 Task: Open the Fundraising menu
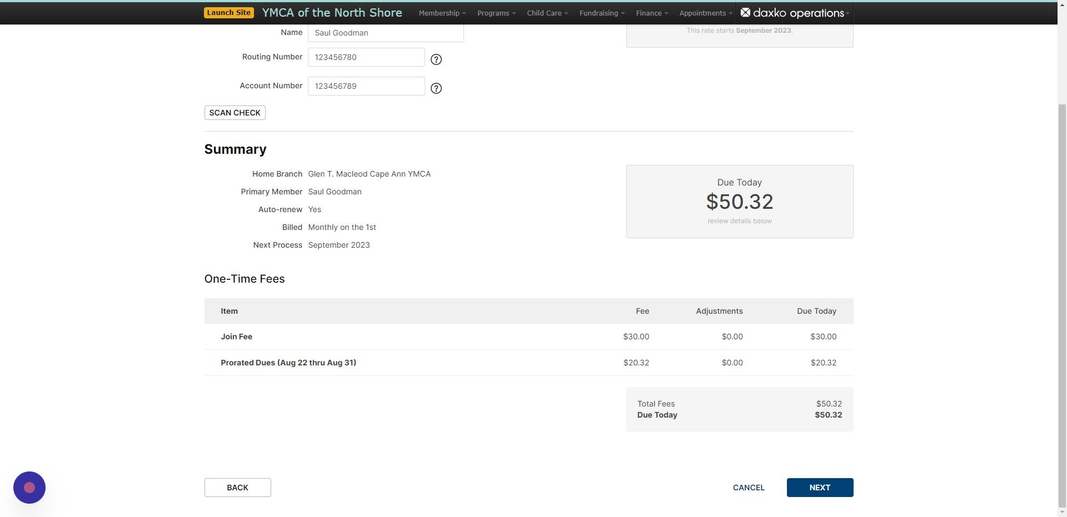click(602, 13)
